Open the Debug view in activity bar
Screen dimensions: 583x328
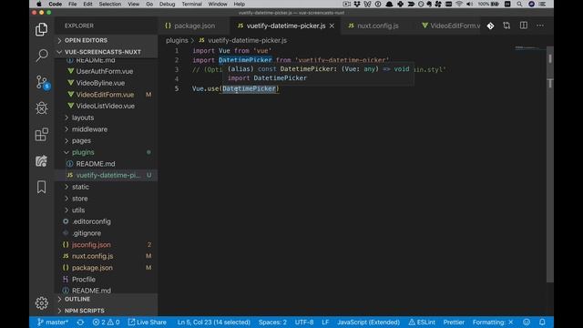[41, 108]
